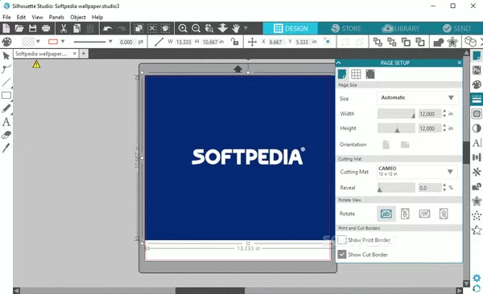Copy selection with the copy icon

point(77,29)
